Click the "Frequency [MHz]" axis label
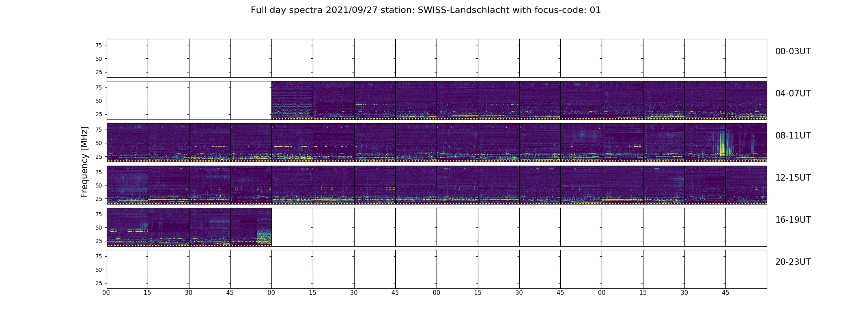 tap(84, 162)
